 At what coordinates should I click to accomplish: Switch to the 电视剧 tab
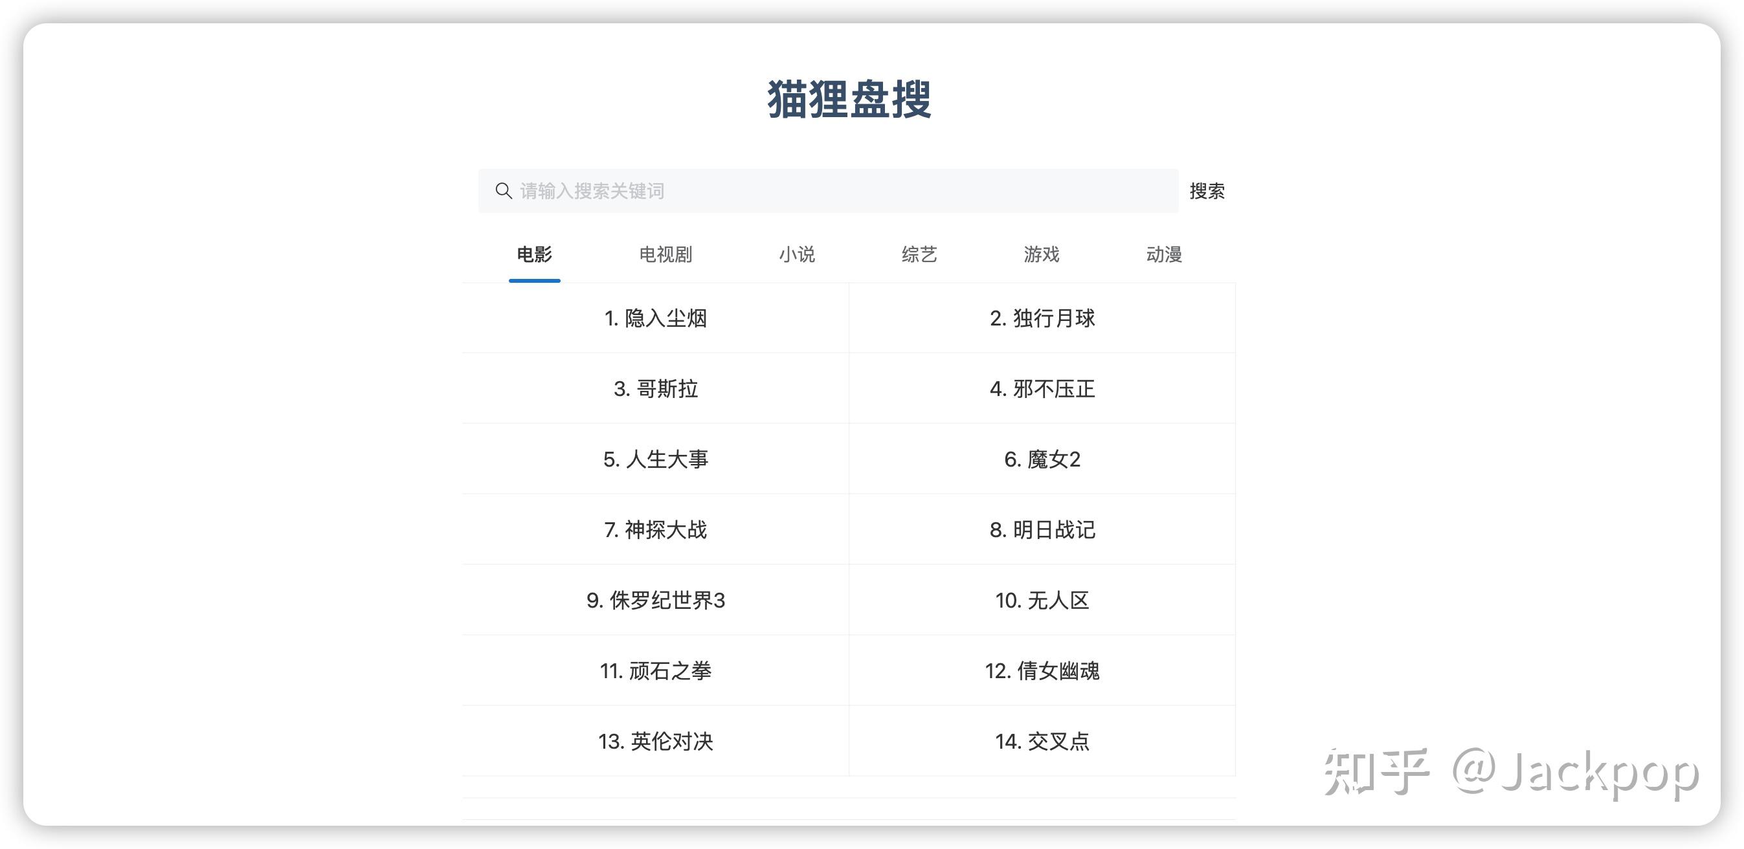665,254
